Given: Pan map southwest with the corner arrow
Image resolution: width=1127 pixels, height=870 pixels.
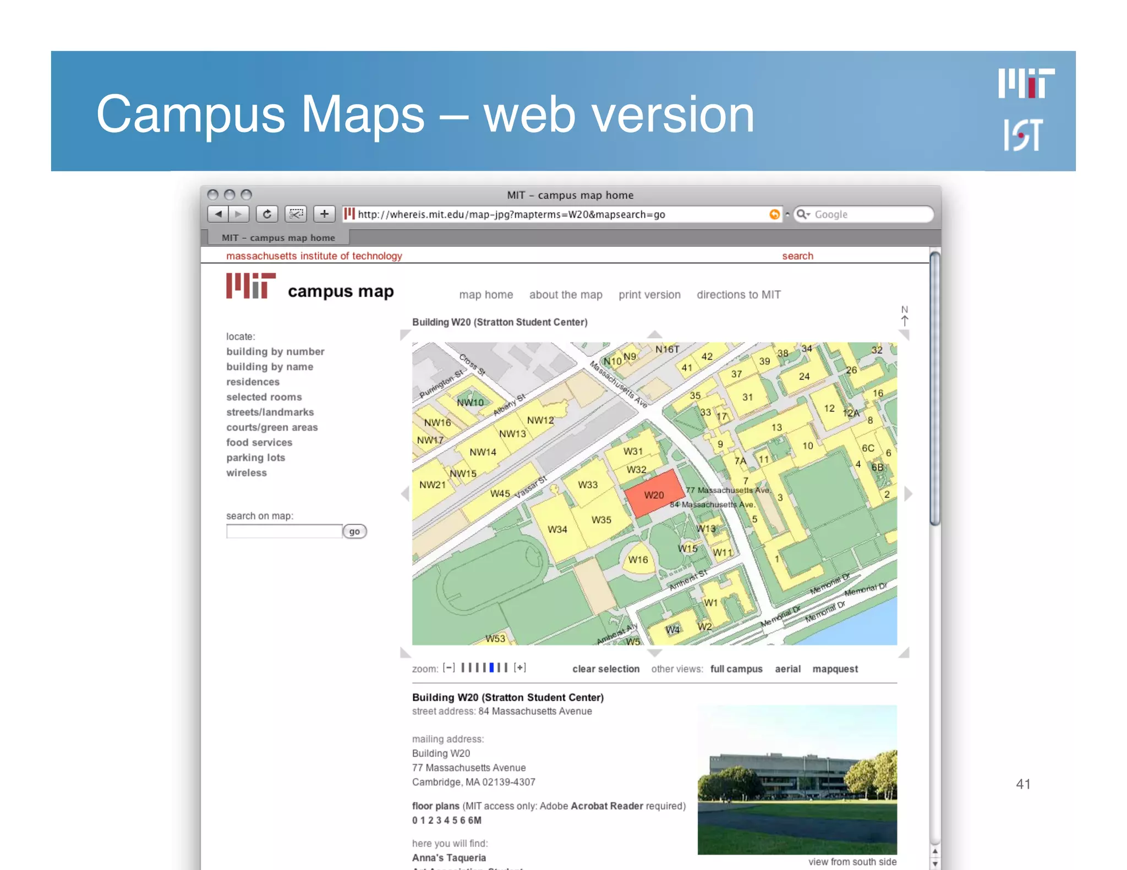Looking at the screenshot, I should tap(406, 653).
